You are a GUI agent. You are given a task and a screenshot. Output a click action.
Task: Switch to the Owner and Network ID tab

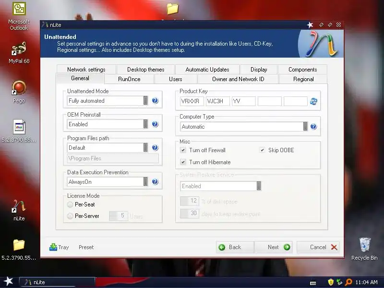point(238,79)
